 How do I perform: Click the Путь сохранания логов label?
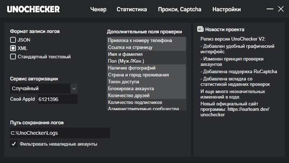37,123
